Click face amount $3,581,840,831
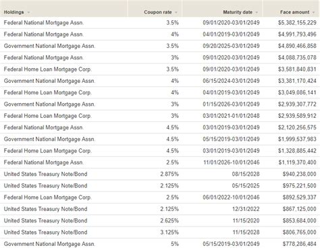 297,69
